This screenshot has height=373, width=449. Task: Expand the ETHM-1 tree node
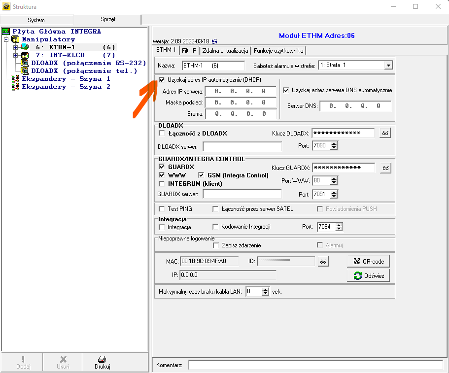point(16,47)
